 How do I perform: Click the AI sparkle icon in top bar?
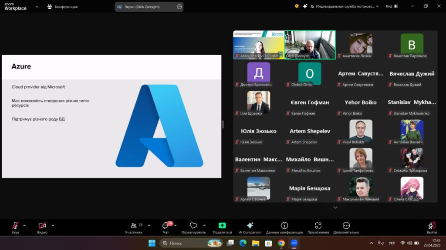tap(305, 6)
